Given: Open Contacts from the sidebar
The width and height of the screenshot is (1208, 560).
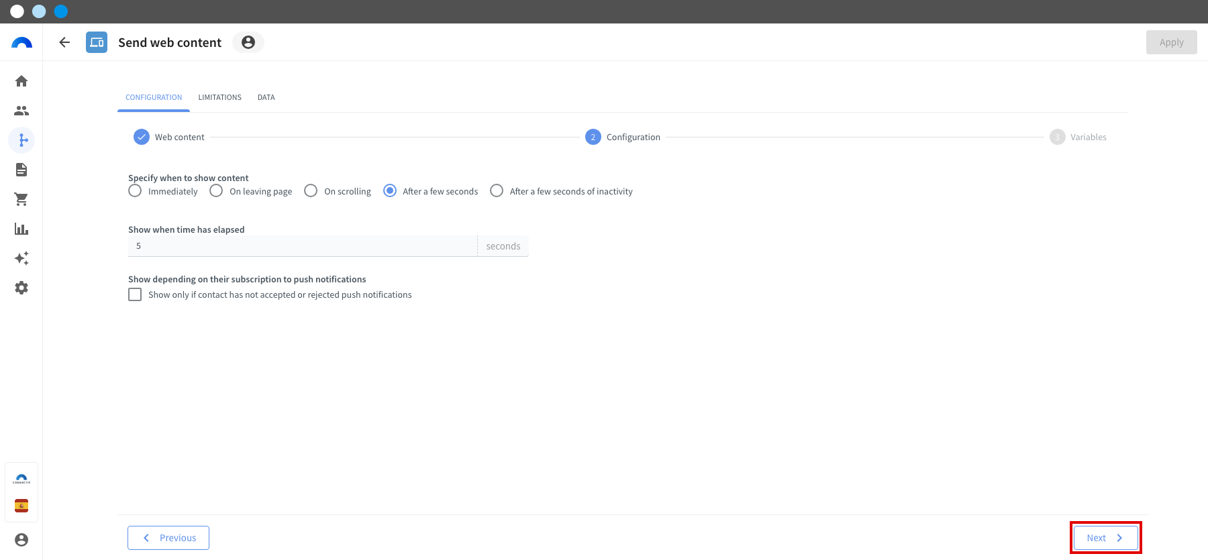Looking at the screenshot, I should (21, 111).
